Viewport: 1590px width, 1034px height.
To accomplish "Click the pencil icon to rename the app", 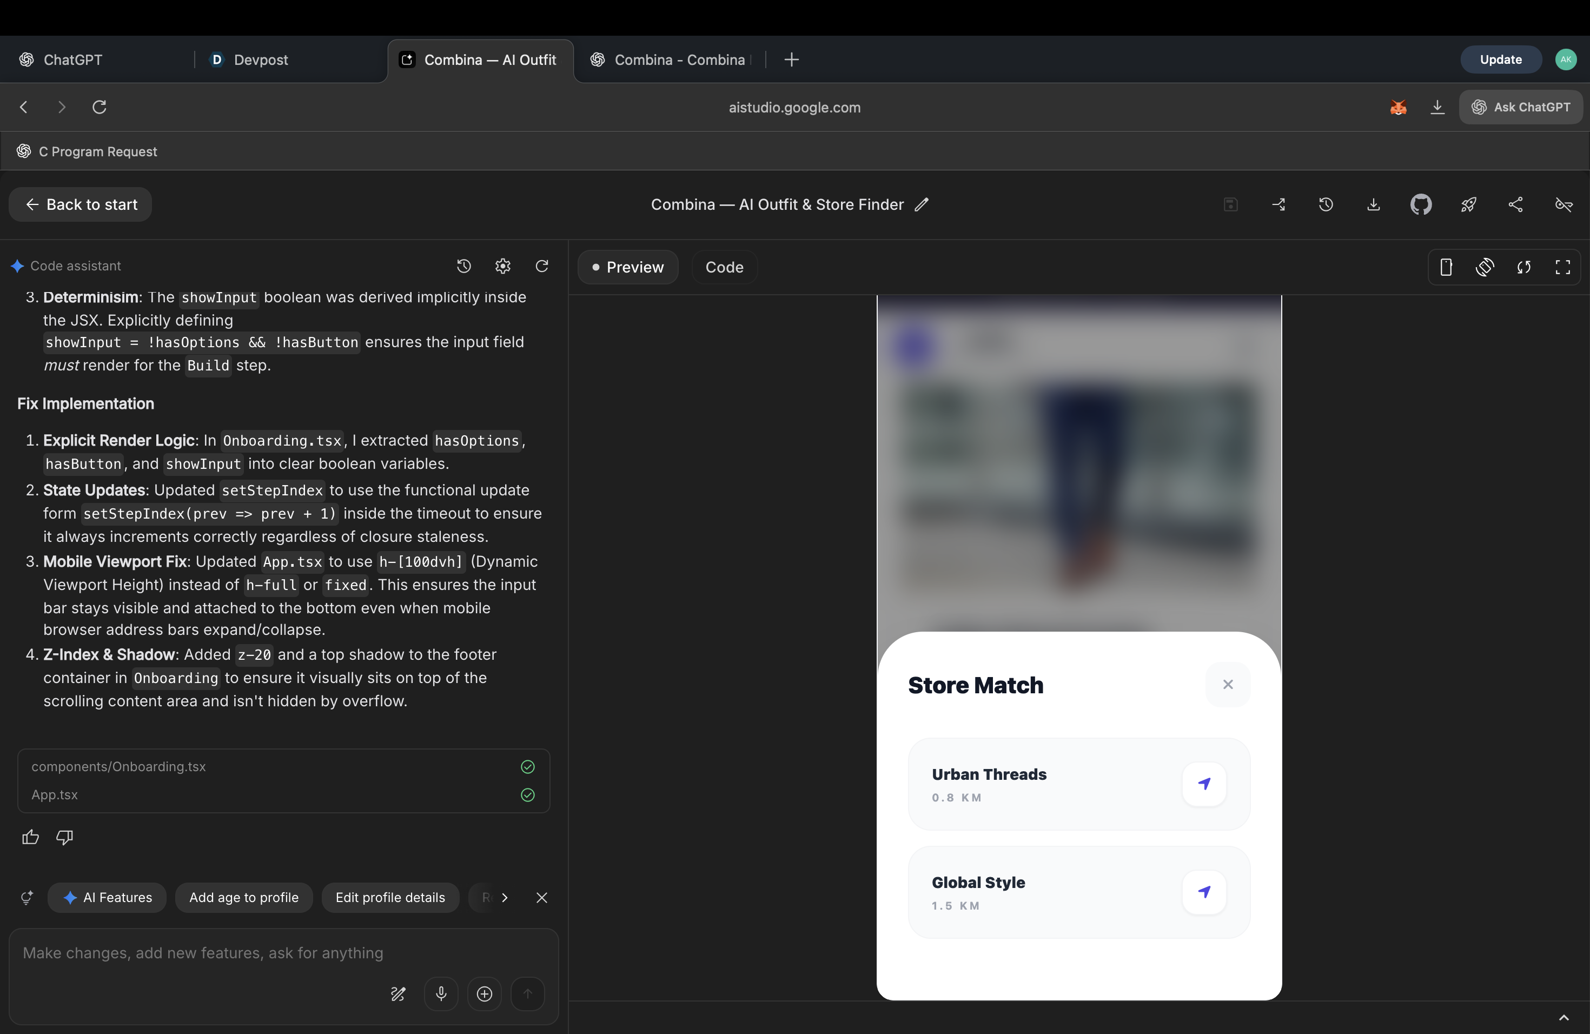I will click(922, 204).
